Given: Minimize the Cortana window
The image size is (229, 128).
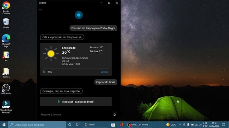Looking at the screenshot, I should coord(101,3).
